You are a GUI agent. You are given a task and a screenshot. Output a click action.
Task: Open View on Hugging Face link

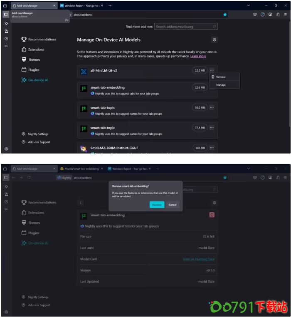199,259
